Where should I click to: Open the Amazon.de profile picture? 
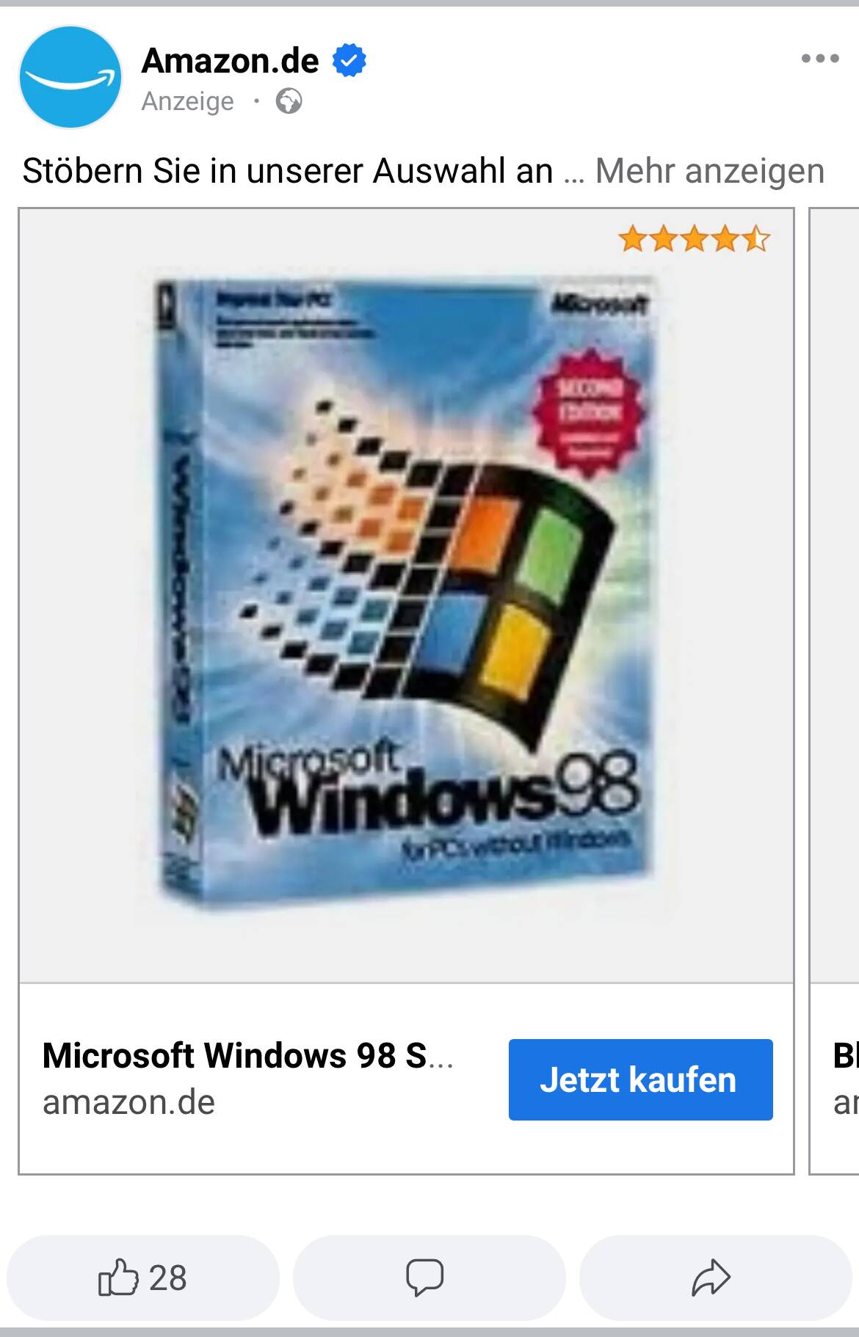pyautogui.click(x=70, y=77)
